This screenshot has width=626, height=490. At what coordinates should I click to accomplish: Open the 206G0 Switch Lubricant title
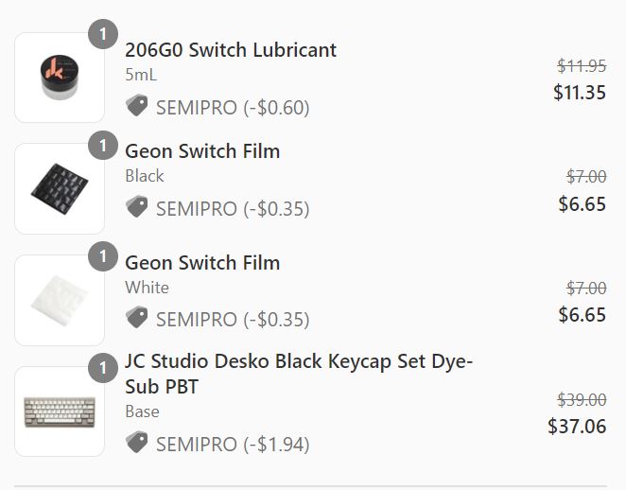231,50
